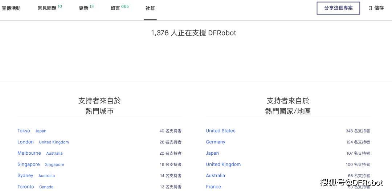
Task: Switch to the 常見問題 tab
Action: coord(47,8)
